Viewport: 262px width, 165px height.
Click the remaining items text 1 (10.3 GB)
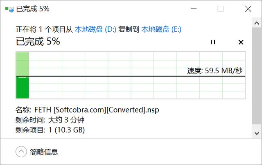tap(67, 130)
